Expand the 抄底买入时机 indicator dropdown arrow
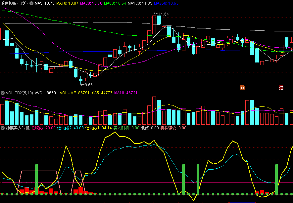 tap(3, 128)
